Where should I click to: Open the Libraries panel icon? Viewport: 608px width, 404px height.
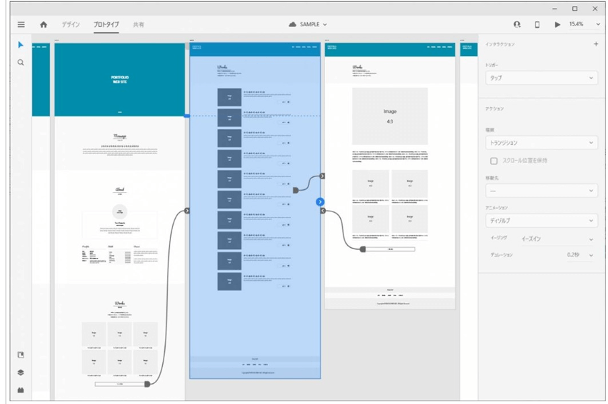tap(21, 355)
